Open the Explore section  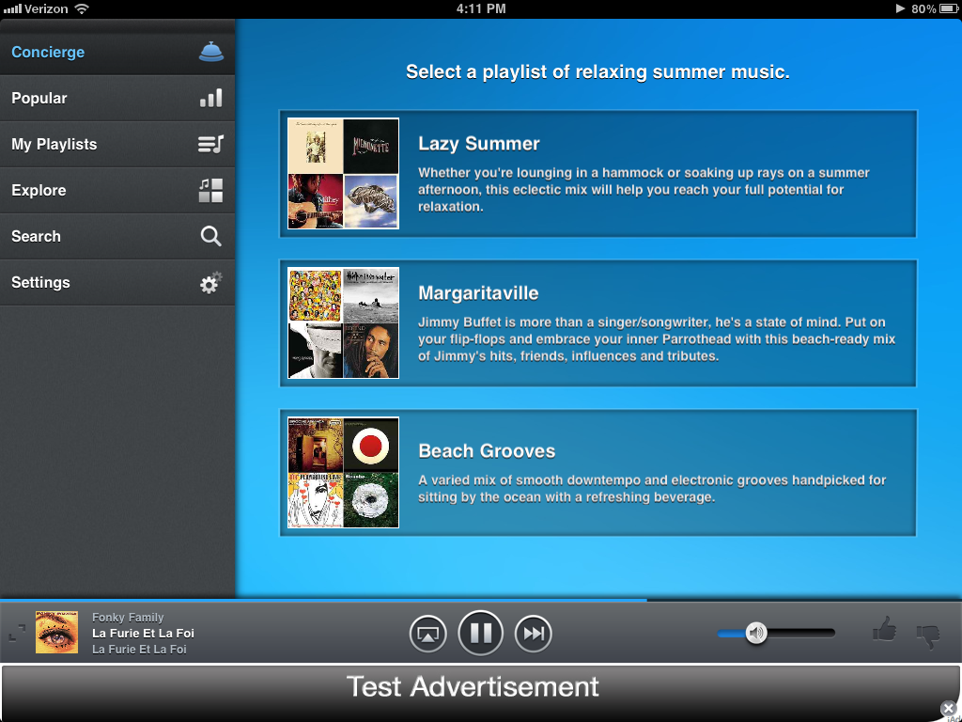tap(117, 190)
